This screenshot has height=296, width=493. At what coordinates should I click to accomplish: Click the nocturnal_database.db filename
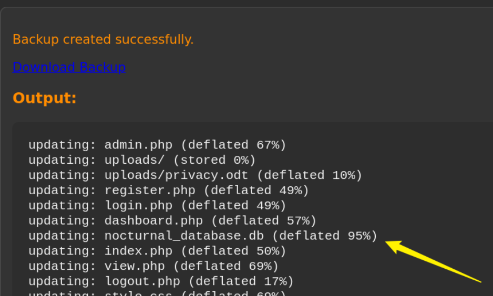[x=184, y=236]
